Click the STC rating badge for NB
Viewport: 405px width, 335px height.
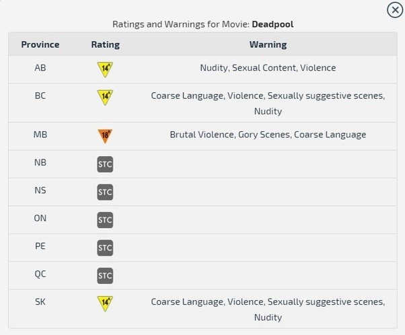(105, 164)
